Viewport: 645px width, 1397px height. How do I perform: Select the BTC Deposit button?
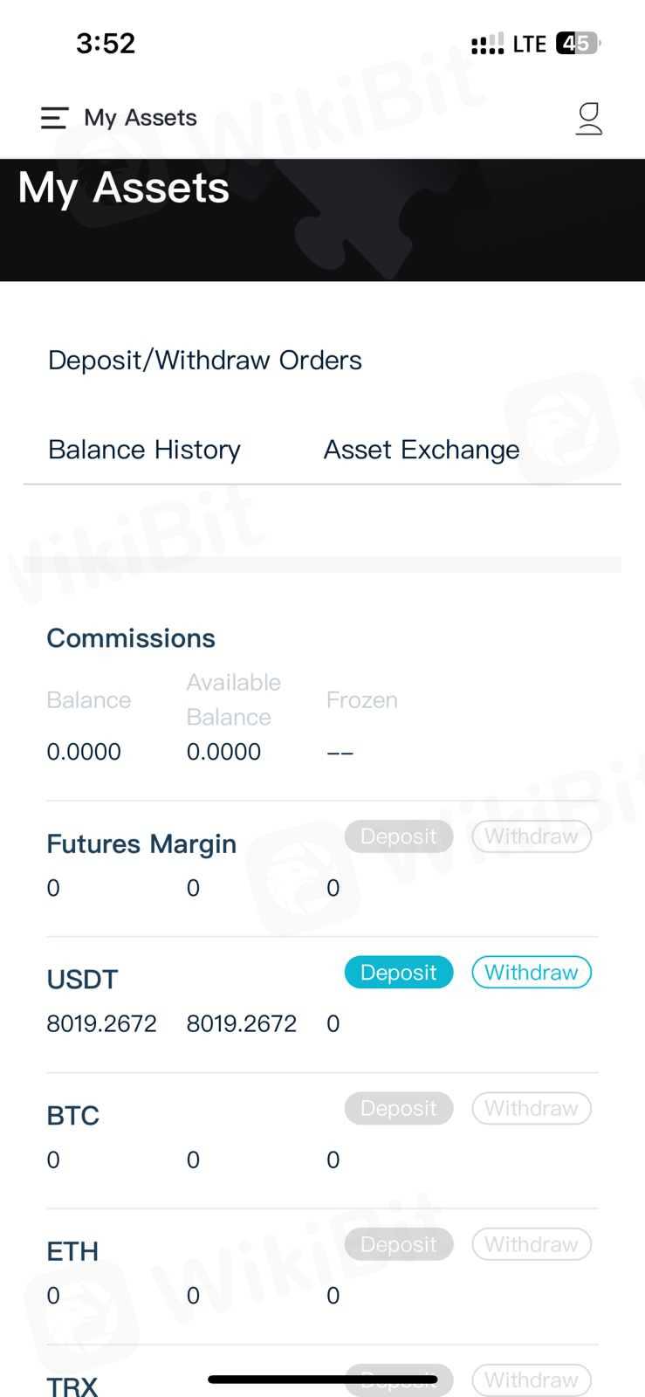click(399, 1109)
